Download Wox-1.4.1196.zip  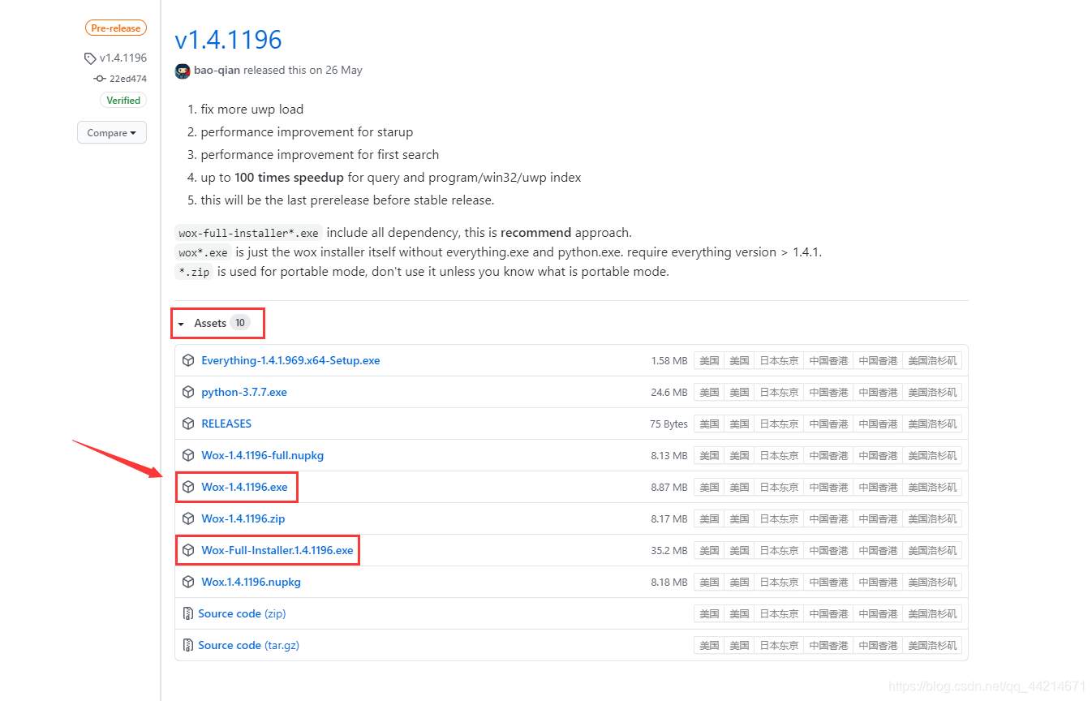243,518
